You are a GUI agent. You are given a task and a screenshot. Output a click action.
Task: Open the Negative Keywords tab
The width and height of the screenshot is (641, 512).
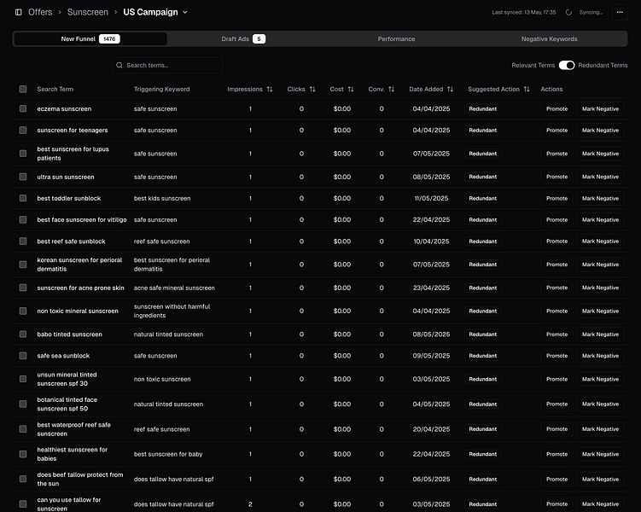pos(549,38)
